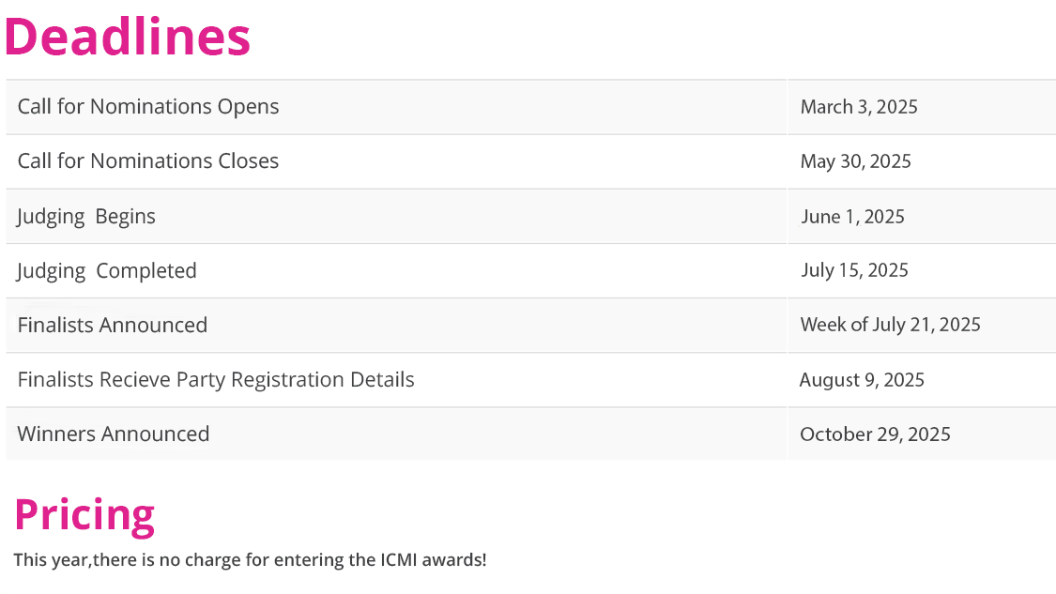Click the no charge pricing sentence
This screenshot has width=1056, height=594.
pyautogui.click(x=250, y=561)
